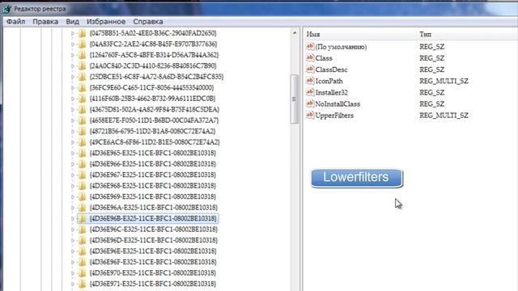Expand the {4D36E96F-E325-11CE-BFC1-08002BE10318} key
The image size is (518, 291).
click(x=73, y=262)
